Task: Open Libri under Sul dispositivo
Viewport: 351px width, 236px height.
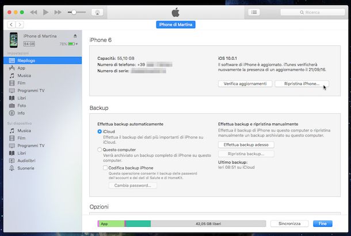Action: point(43,153)
